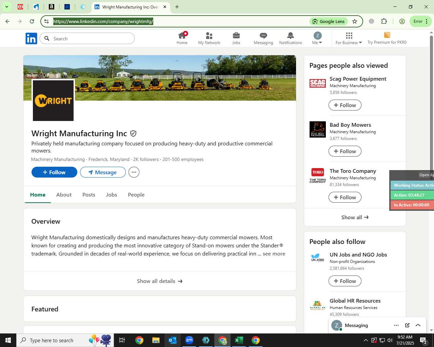This screenshot has width=434, height=347.
Task: Open tab search dropdown arrow
Action: point(6,7)
